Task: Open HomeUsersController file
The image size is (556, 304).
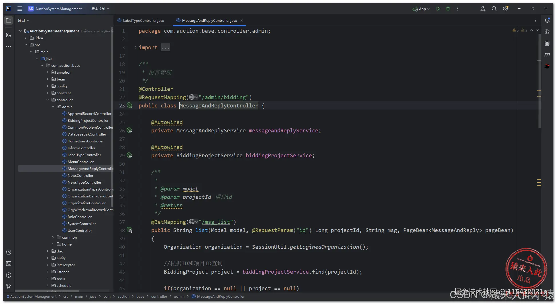Action: coord(86,141)
